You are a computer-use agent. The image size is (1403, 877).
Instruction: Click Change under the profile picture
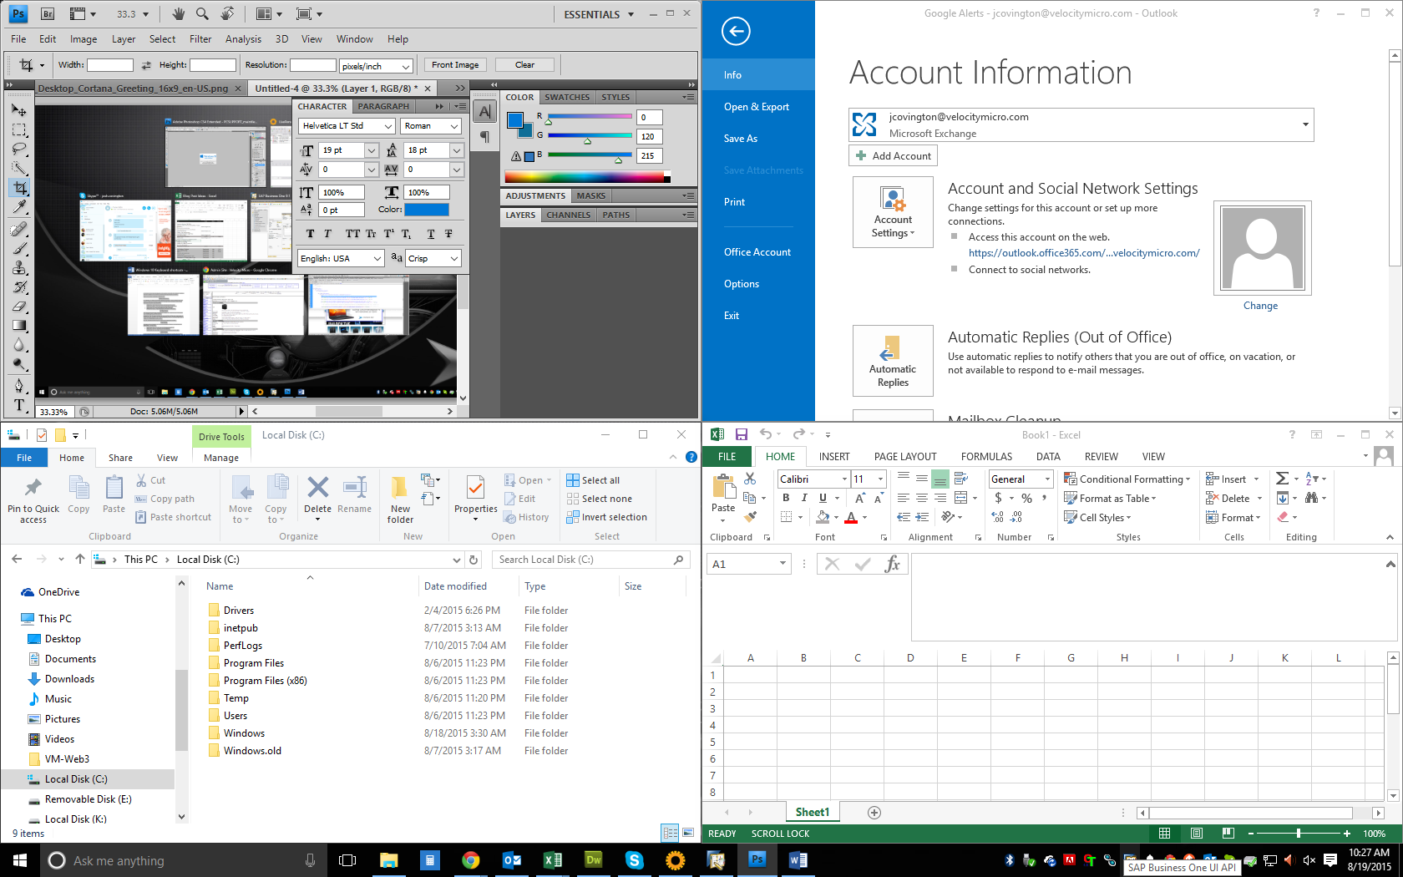point(1260,306)
